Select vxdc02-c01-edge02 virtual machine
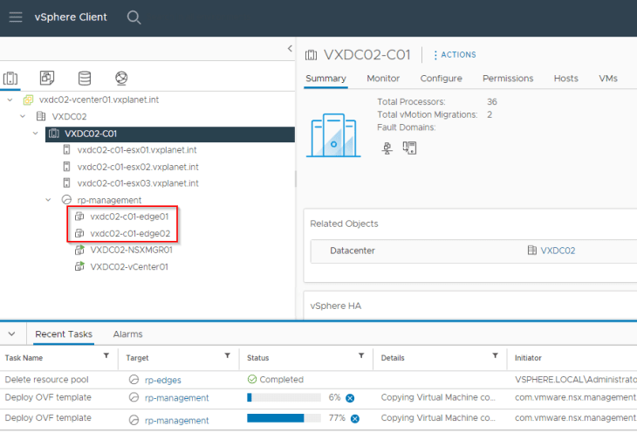The width and height of the screenshot is (637, 440). [x=130, y=234]
